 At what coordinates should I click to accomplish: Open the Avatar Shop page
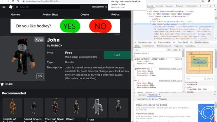click(50, 15)
